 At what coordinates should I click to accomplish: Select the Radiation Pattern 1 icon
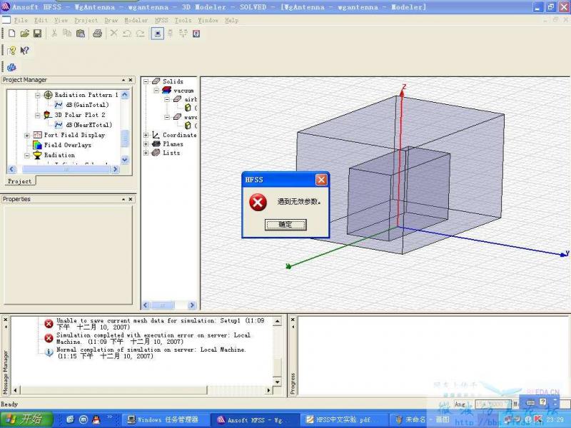click(x=48, y=95)
